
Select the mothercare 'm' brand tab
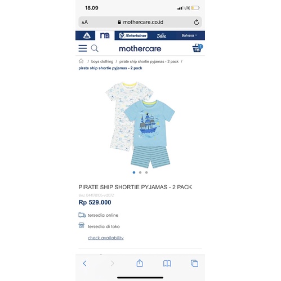tap(105, 35)
